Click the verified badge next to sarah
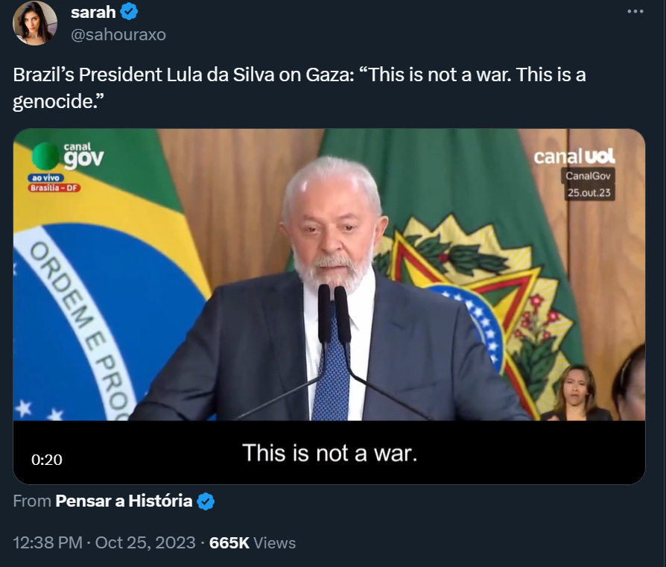The width and height of the screenshot is (666, 567). point(129,12)
